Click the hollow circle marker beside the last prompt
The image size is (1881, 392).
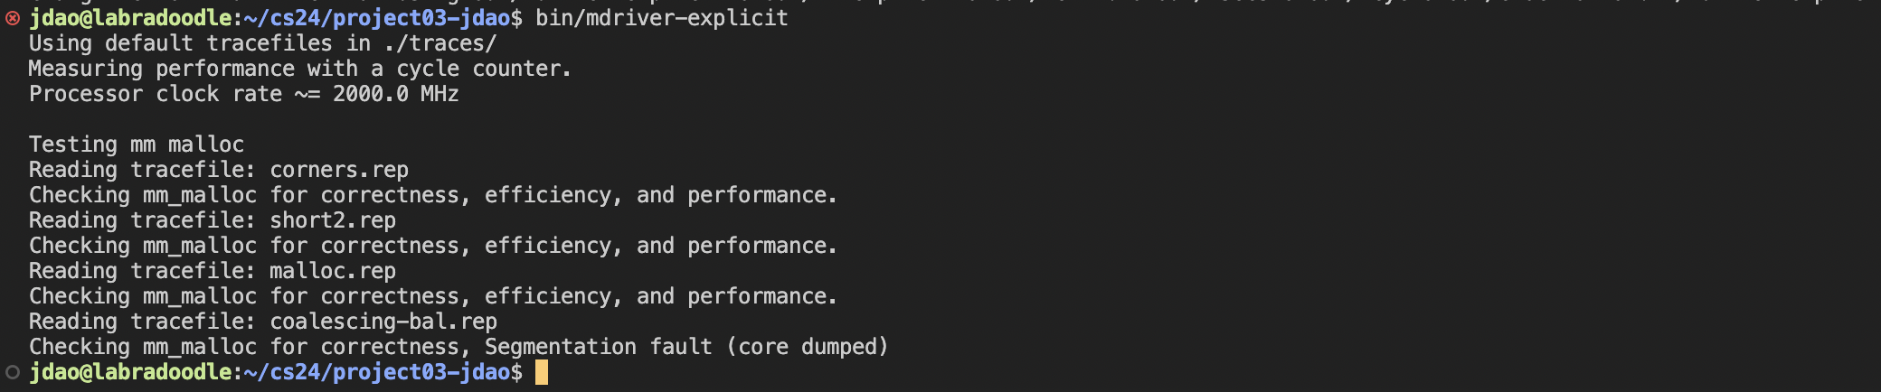pos(13,372)
